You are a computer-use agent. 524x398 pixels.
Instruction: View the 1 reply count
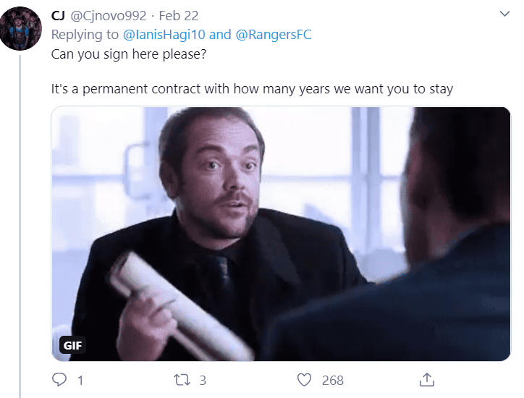(80, 381)
